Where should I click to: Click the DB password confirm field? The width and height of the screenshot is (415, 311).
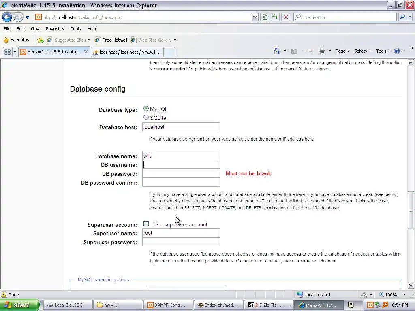click(181, 182)
